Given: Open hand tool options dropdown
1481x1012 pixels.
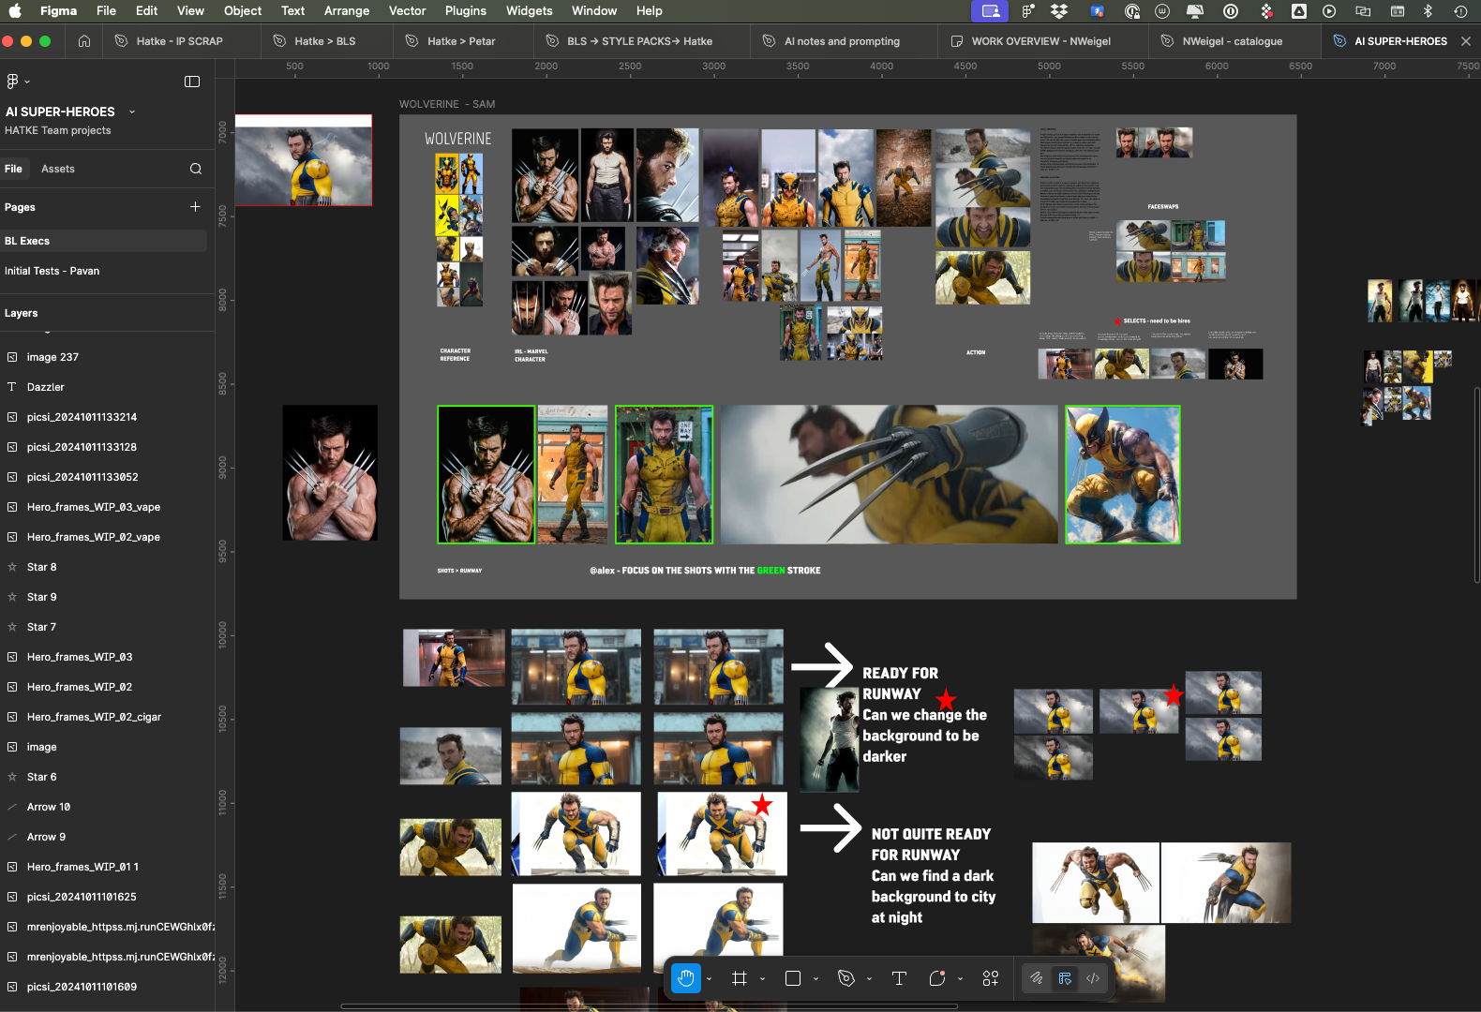Looking at the screenshot, I should point(710,978).
